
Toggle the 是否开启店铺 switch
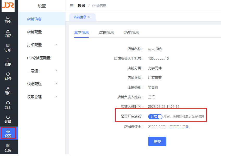pyautogui.click(x=155, y=116)
